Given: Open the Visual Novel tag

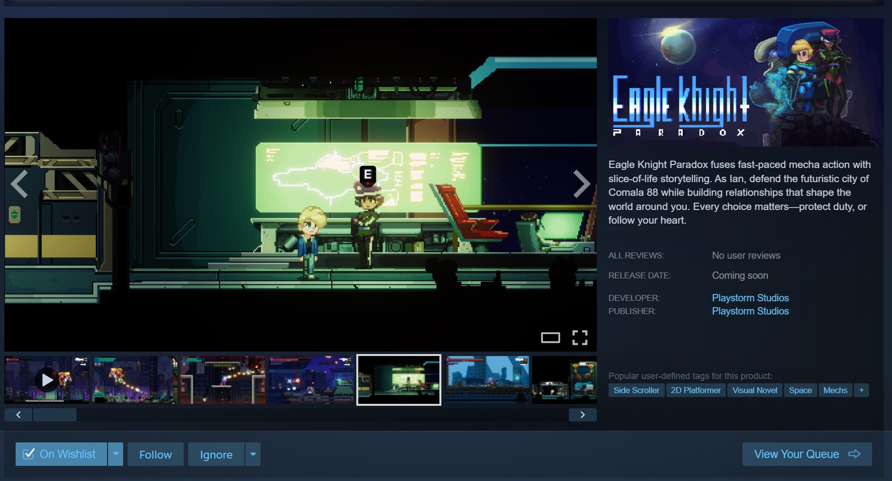Looking at the screenshot, I should pyautogui.click(x=755, y=390).
